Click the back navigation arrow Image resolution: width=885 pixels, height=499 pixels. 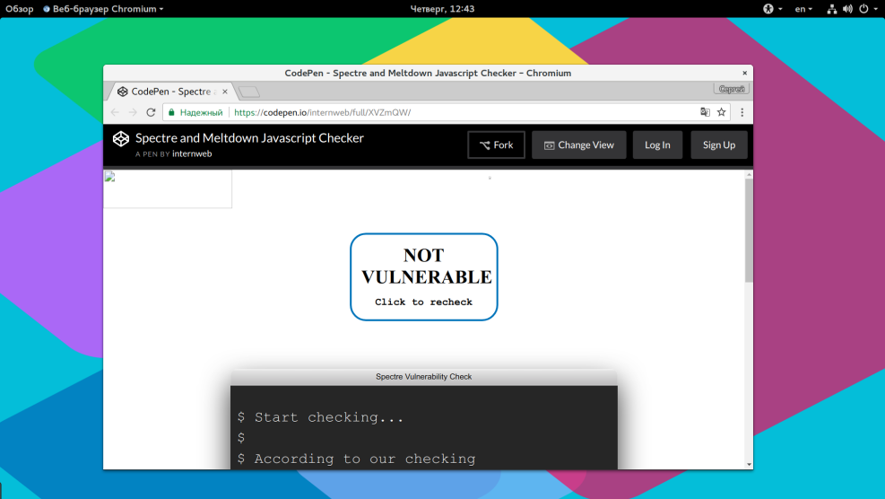point(115,112)
